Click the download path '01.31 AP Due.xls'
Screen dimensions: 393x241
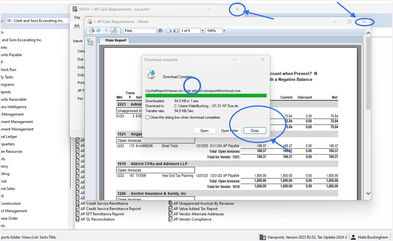[x=206, y=106]
